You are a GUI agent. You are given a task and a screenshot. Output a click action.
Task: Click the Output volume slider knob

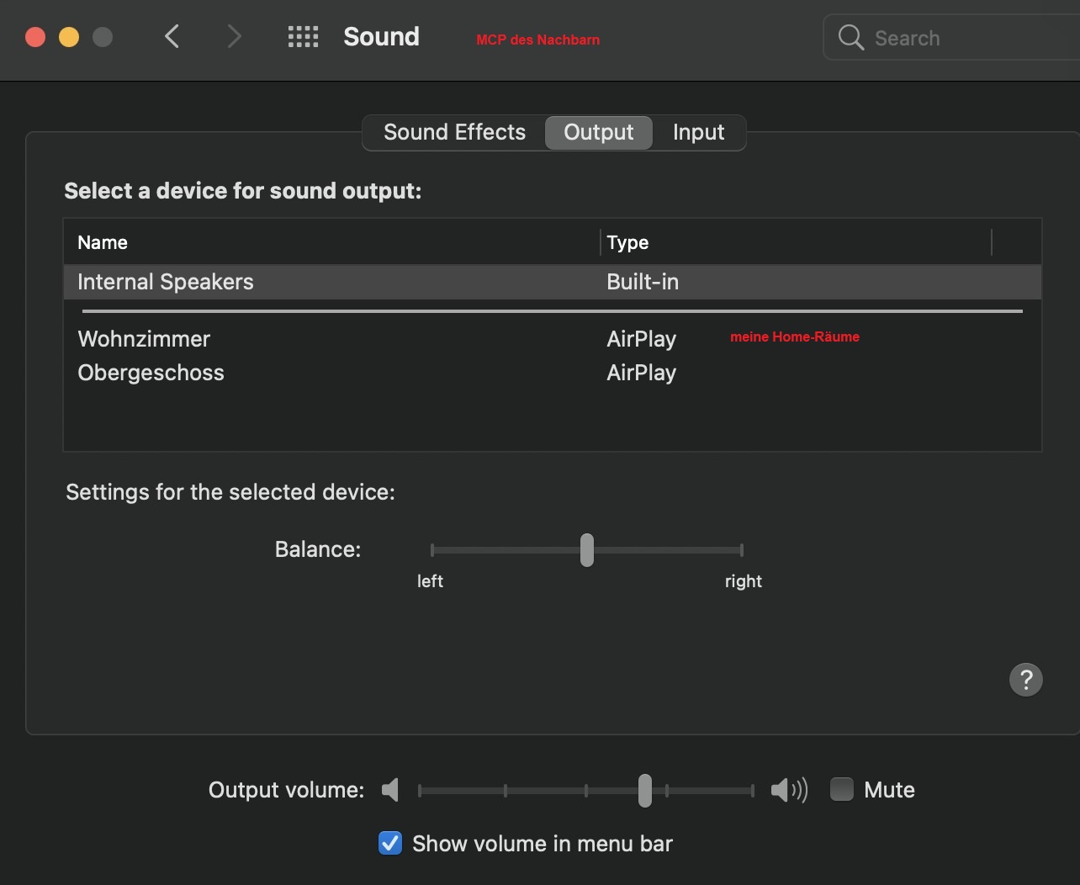click(x=644, y=790)
